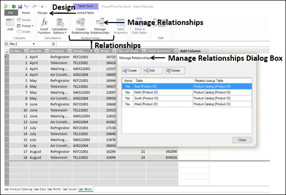Click the Save icon in title bar
The width and height of the screenshot is (286, 195).
click(20, 6)
